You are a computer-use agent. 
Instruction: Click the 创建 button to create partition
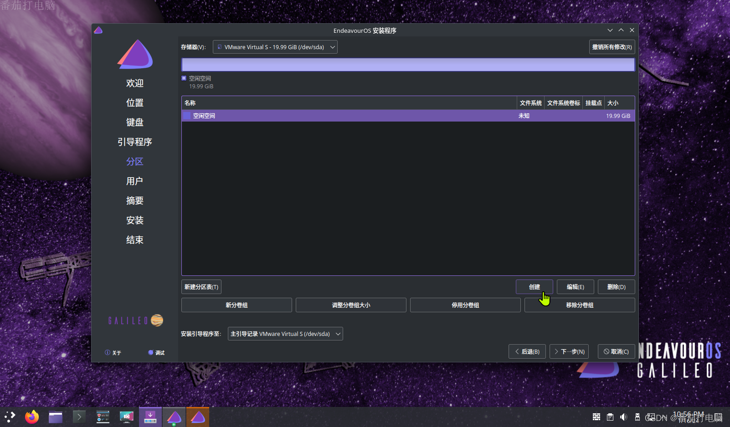(535, 287)
